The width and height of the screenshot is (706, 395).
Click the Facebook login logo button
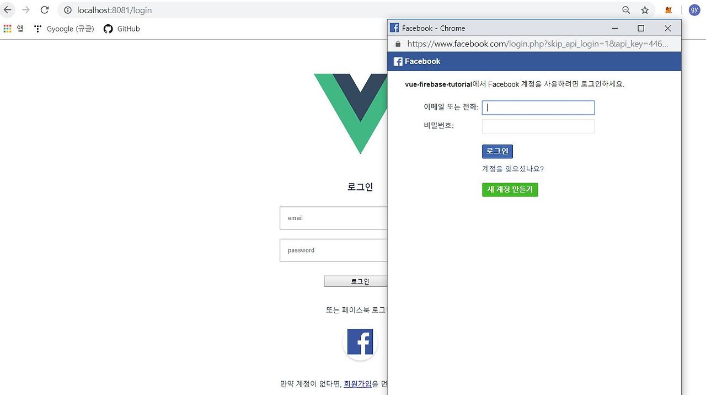pos(360,342)
